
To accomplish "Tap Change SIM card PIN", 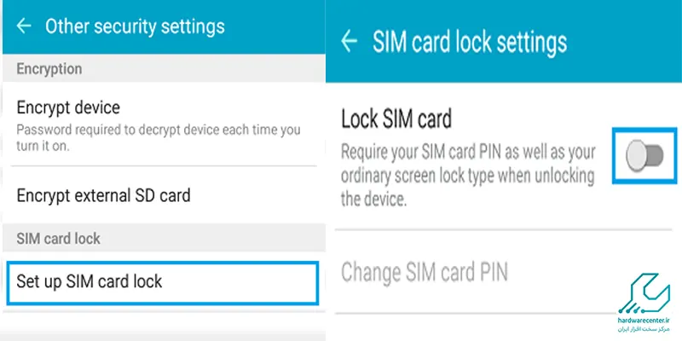I will (x=424, y=272).
